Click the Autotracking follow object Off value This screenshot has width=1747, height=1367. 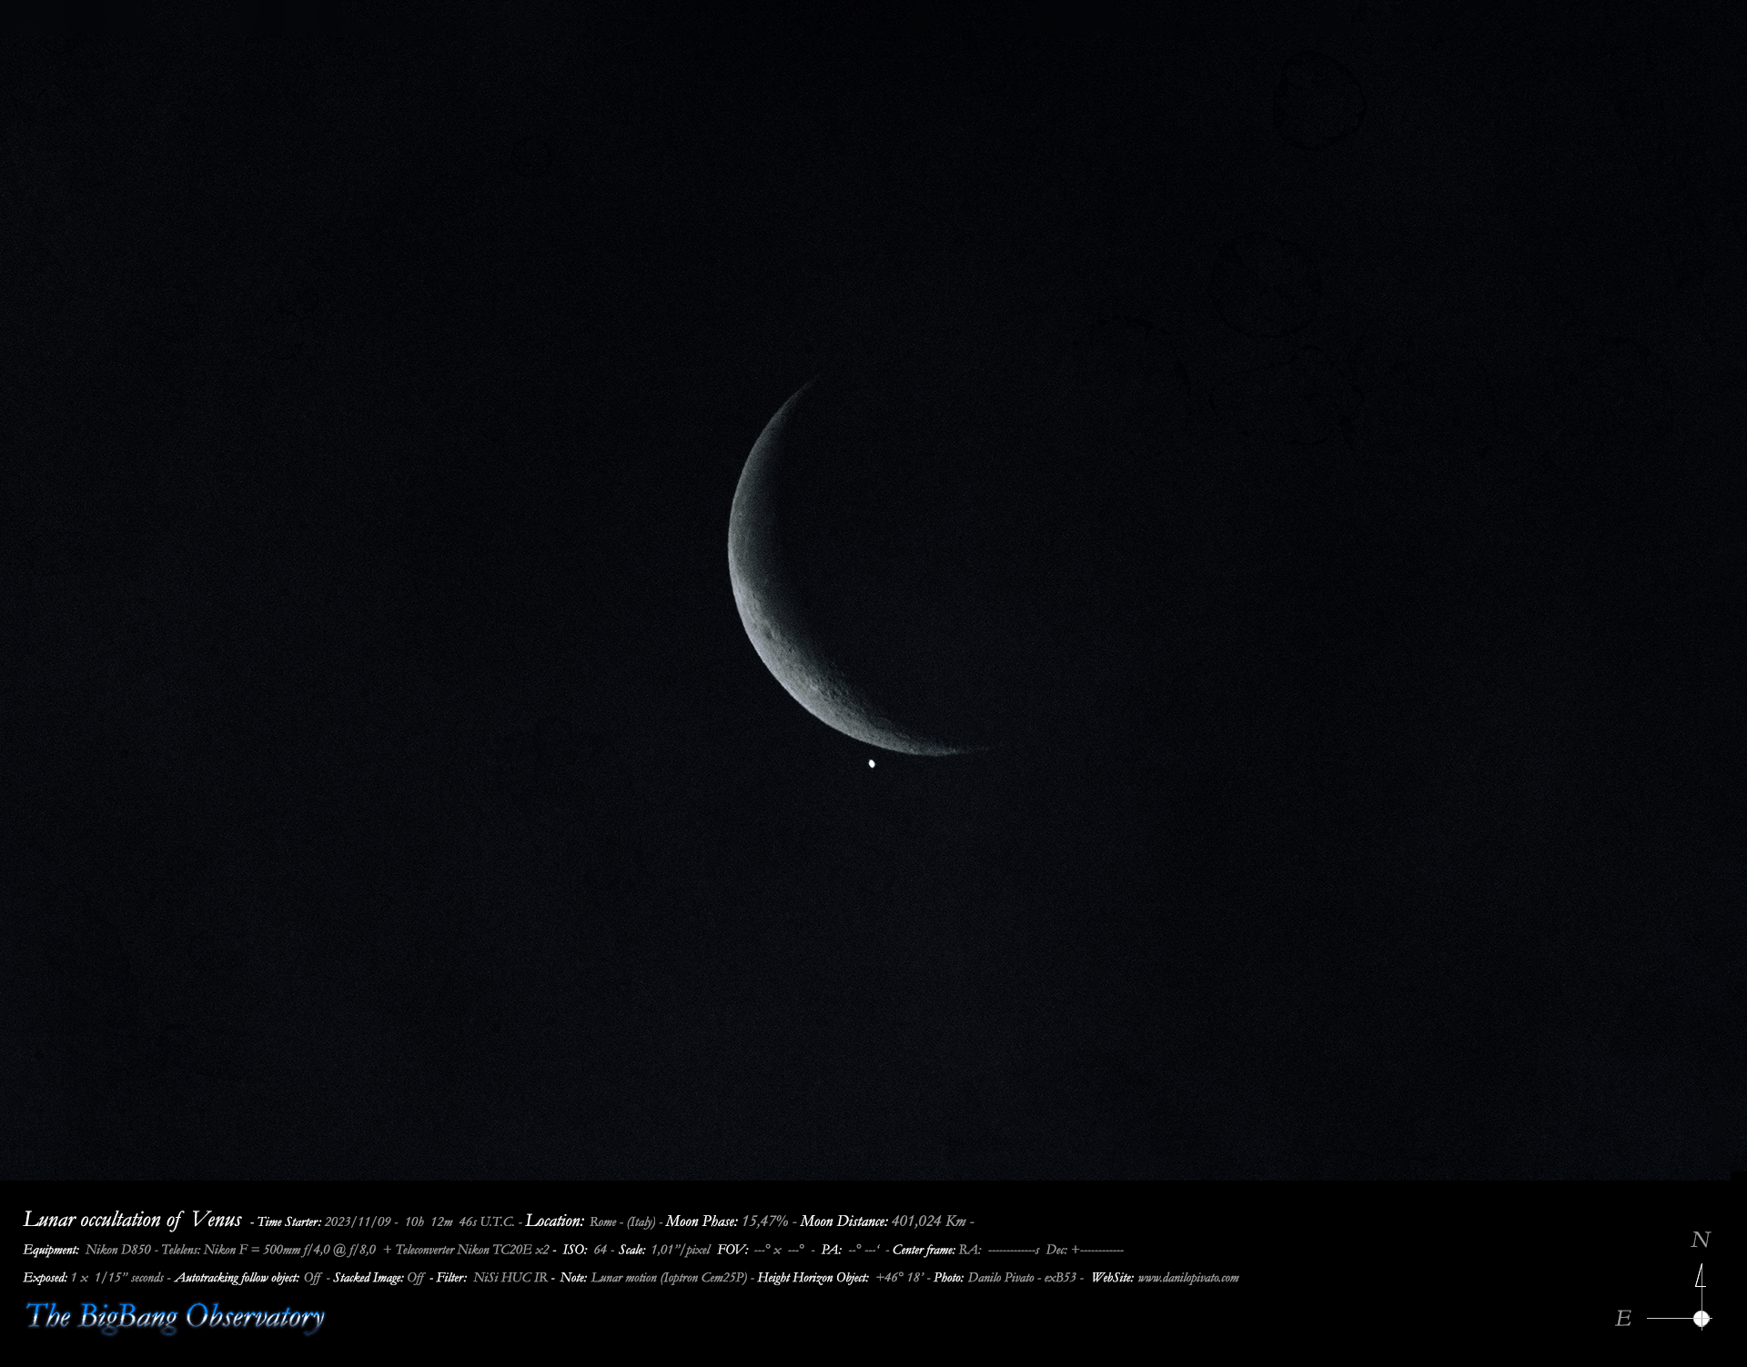pyautogui.click(x=312, y=1278)
